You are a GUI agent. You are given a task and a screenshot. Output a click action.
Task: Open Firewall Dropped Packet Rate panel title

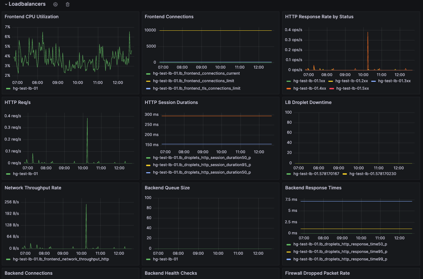pos(317,273)
